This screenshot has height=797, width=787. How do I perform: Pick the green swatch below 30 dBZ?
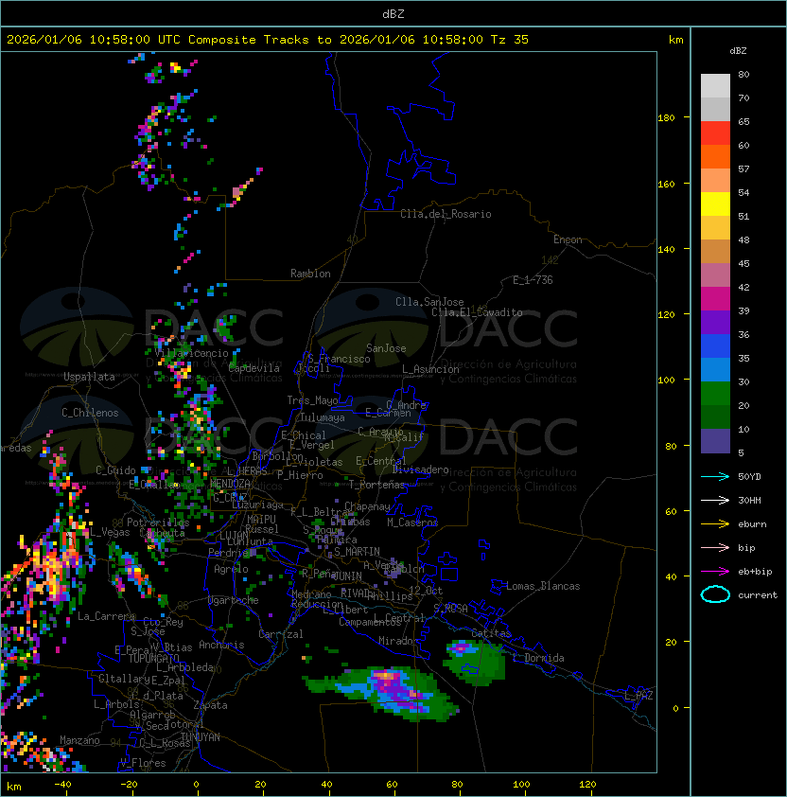point(715,394)
